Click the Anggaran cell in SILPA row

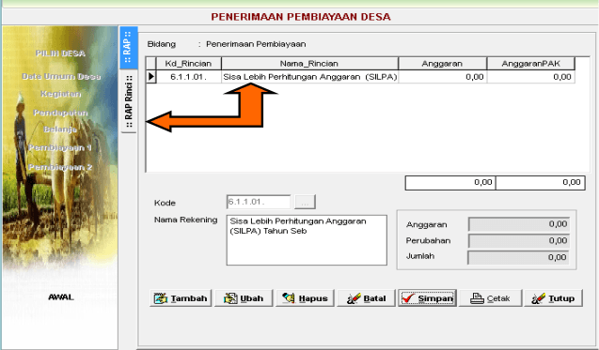click(442, 77)
